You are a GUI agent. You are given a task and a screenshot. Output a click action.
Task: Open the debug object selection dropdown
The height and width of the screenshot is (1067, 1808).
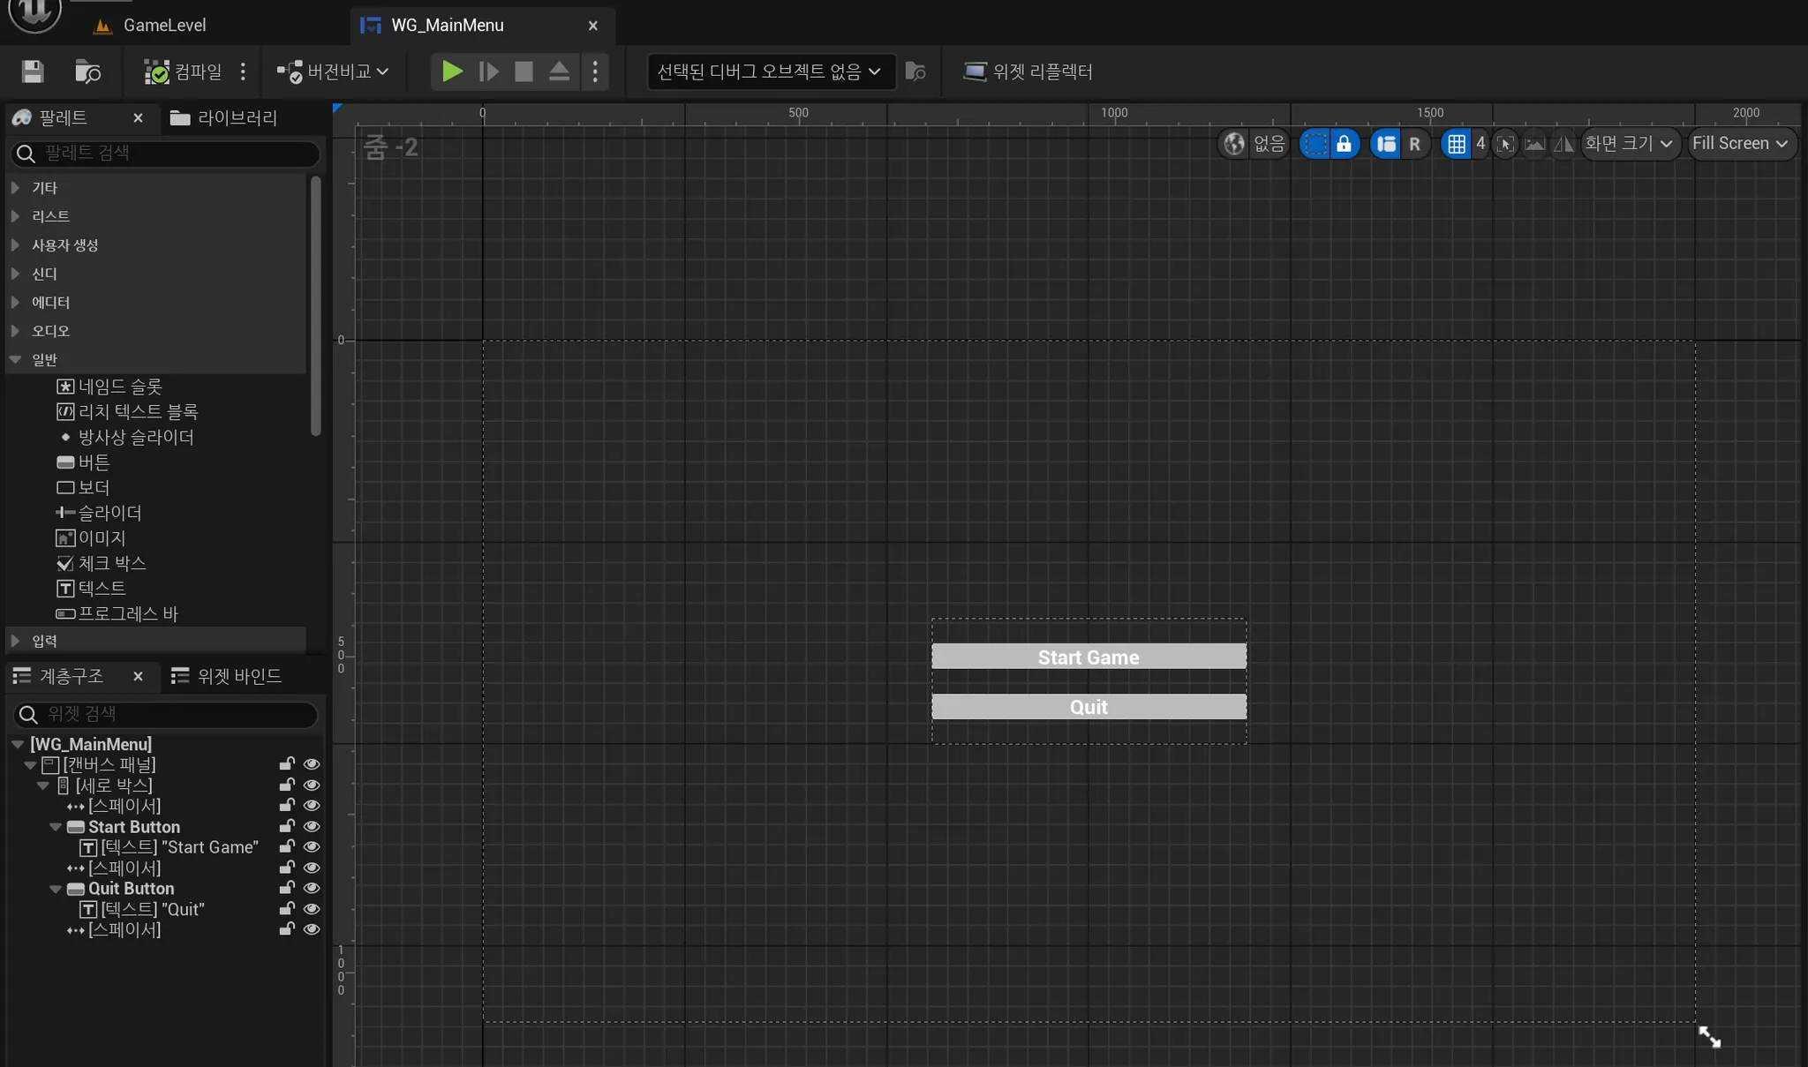point(769,71)
